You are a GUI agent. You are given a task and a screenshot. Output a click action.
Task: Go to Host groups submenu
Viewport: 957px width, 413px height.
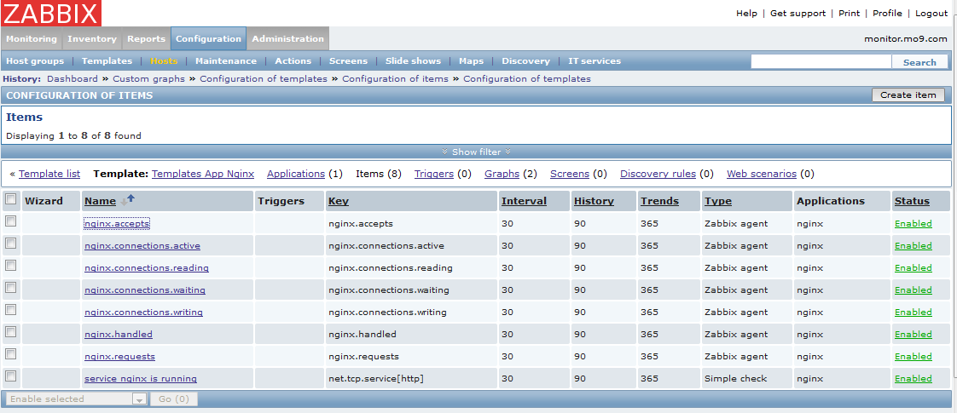click(35, 61)
